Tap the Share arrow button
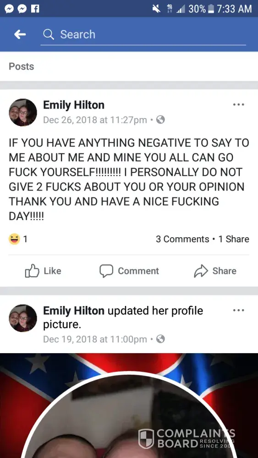Image resolution: width=258 pixels, height=458 pixels. point(215,271)
